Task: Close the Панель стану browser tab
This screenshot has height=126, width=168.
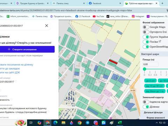Action: (84, 3)
